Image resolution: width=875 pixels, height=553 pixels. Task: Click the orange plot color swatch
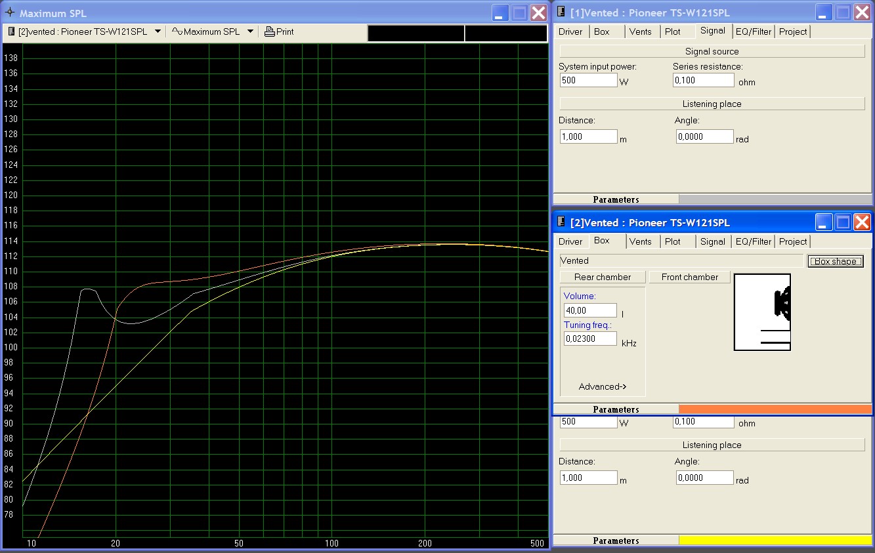[x=775, y=409]
